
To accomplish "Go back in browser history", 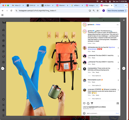I will pos(3,11).
